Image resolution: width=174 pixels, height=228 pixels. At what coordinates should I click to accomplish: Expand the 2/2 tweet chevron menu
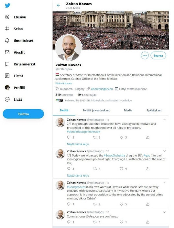coord(164,120)
